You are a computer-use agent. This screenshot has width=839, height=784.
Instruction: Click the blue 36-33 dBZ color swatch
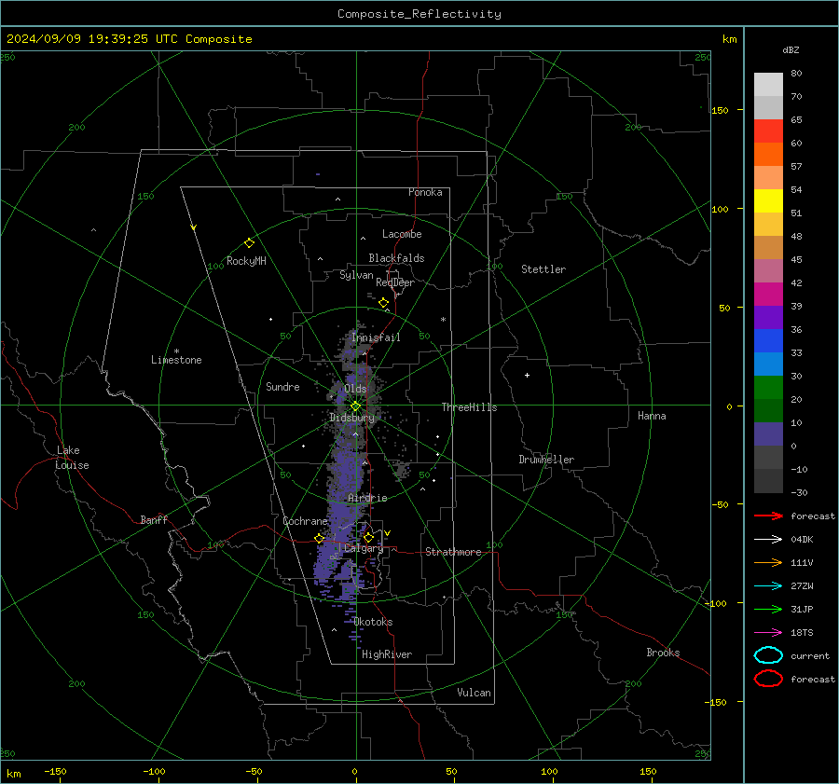pyautogui.click(x=768, y=341)
